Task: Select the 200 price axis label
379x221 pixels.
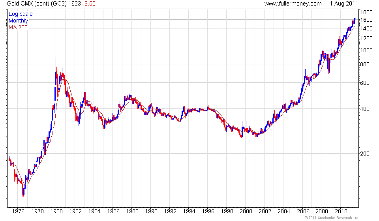Action: pyautogui.click(x=365, y=154)
